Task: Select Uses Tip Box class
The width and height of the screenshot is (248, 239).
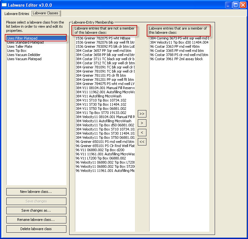Action: tap(17, 51)
